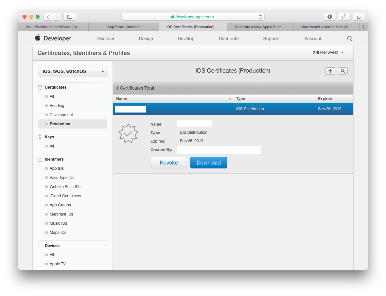Click Certificates section header in sidebar
386x296 pixels.
(x=55, y=87)
